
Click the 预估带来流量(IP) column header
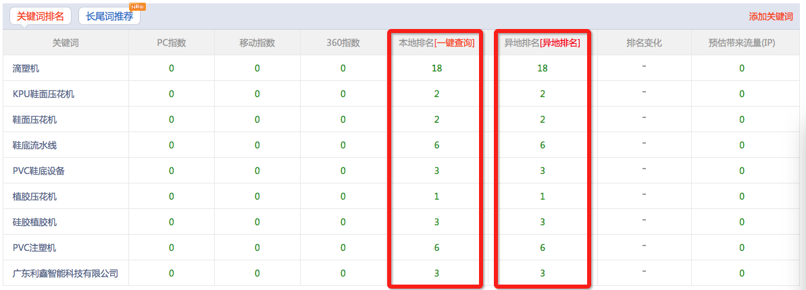(741, 43)
